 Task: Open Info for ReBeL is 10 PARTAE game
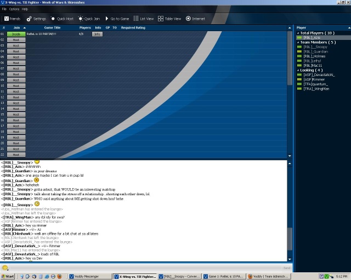(x=97, y=34)
